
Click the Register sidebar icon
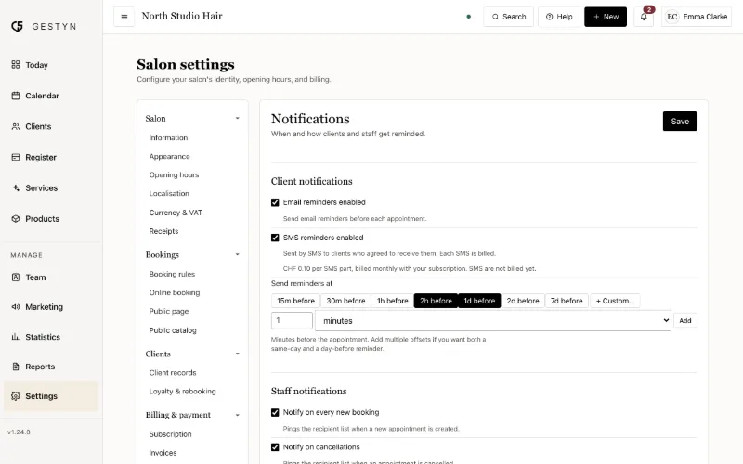click(x=16, y=157)
